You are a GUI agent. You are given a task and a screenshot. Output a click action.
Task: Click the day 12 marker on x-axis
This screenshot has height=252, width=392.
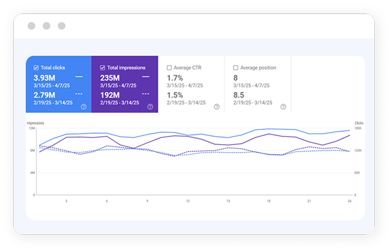click(x=187, y=201)
